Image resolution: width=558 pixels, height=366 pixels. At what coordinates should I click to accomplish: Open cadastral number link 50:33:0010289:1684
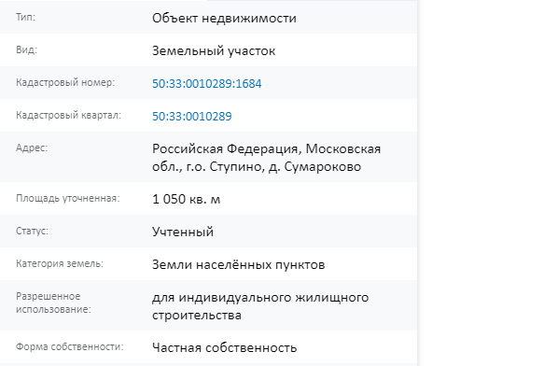coord(207,84)
